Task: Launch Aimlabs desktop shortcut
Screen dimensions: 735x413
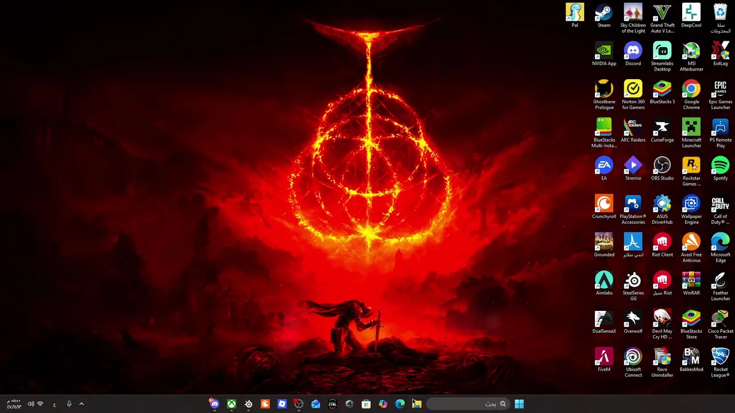Action: point(604,284)
